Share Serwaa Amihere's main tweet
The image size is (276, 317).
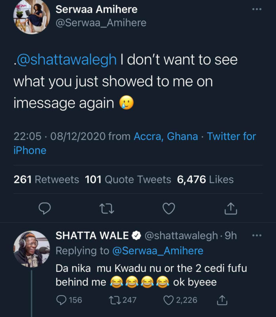tap(231, 208)
